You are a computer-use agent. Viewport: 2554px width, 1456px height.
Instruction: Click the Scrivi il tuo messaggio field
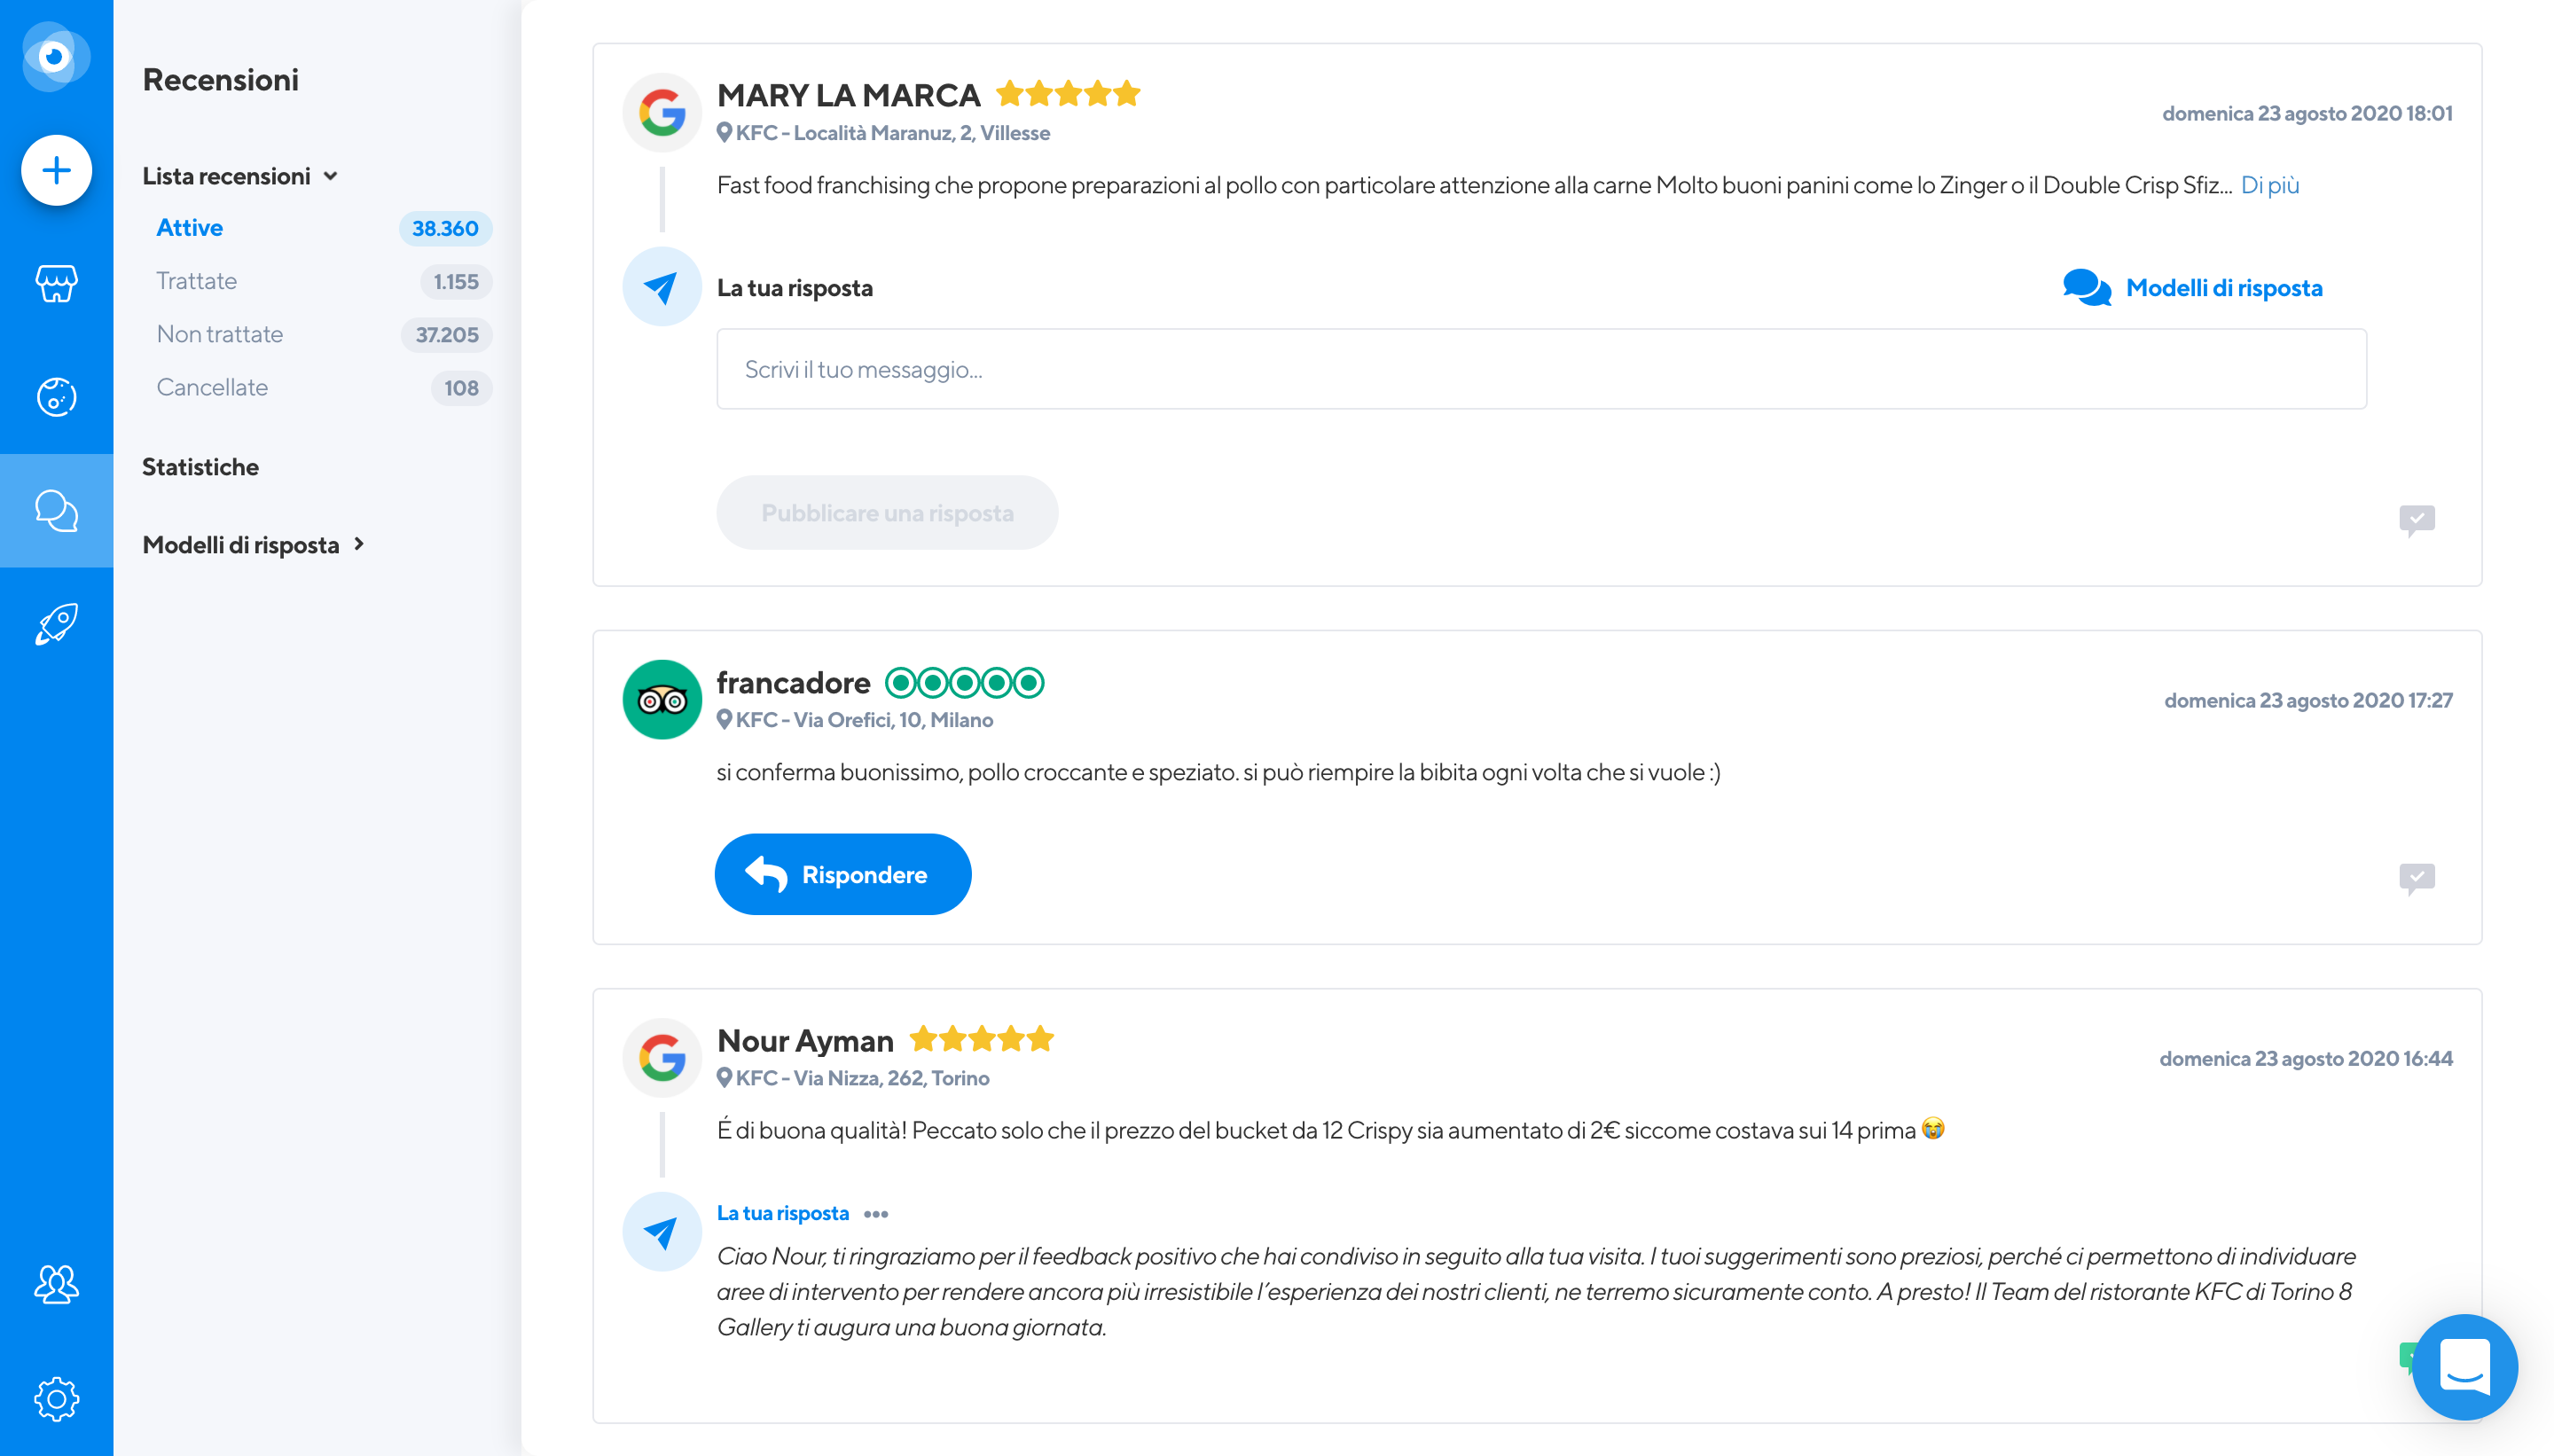1541,369
